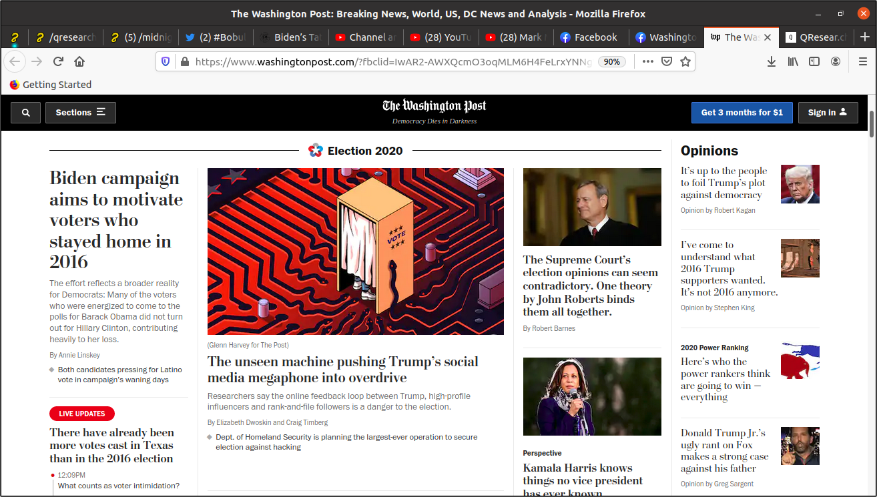Switch to the (5) /midnig tab
877x497 pixels.
pos(141,37)
